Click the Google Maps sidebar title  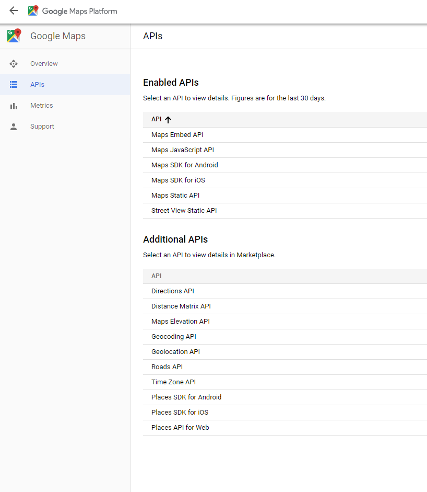[58, 36]
